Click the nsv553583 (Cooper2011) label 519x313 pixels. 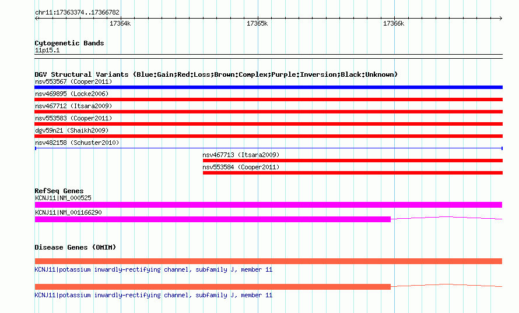pos(73,118)
